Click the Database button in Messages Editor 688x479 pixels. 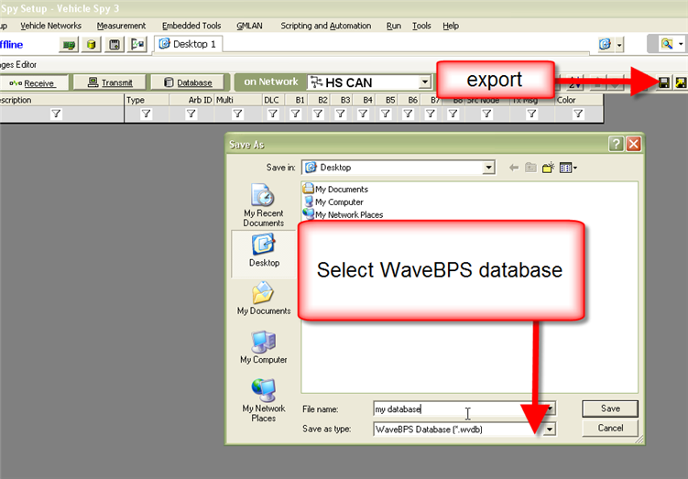coord(188,82)
